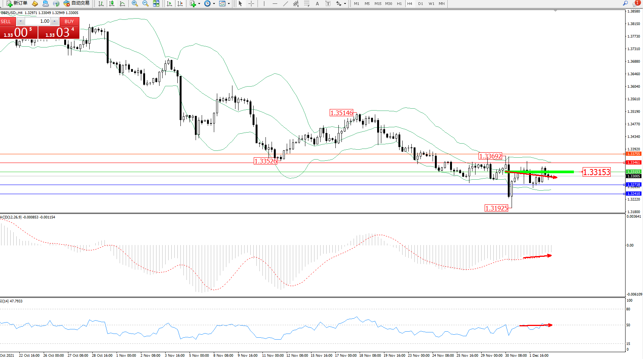Open the indicators list dropdown arrow
This screenshot has width=643, height=359.
[x=199, y=4]
